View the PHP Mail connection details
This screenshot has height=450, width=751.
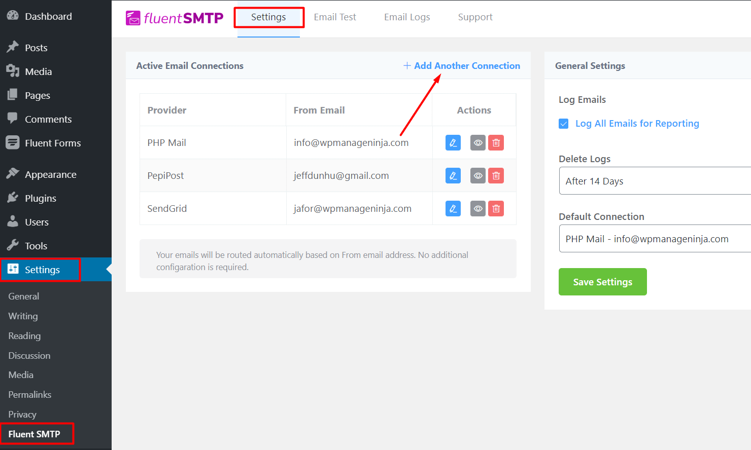[478, 143]
